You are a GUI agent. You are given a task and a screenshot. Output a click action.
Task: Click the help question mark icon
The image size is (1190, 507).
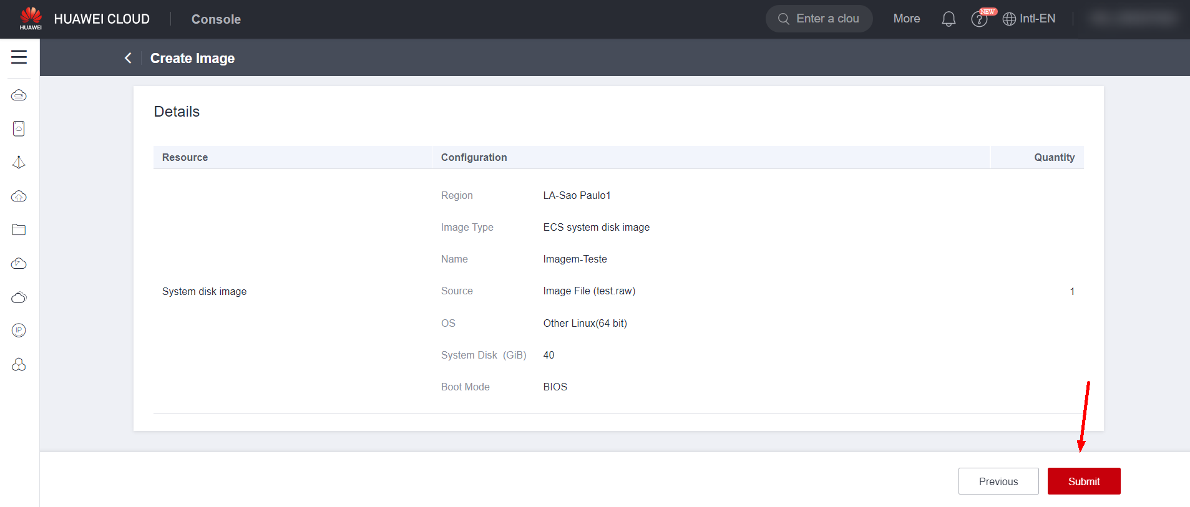click(x=979, y=19)
